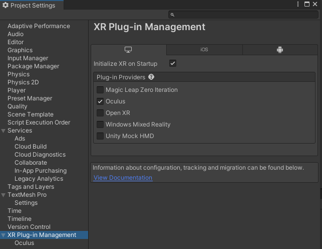Open the View Documentation link

123,178
